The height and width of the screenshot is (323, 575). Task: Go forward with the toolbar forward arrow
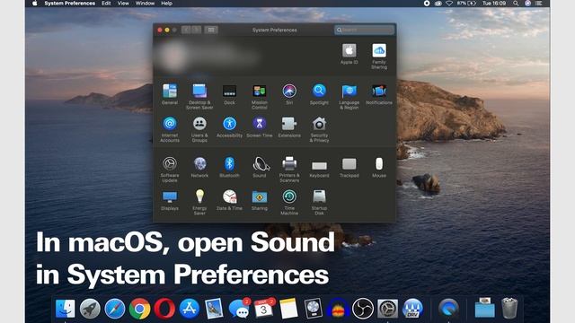pyautogui.click(x=196, y=30)
